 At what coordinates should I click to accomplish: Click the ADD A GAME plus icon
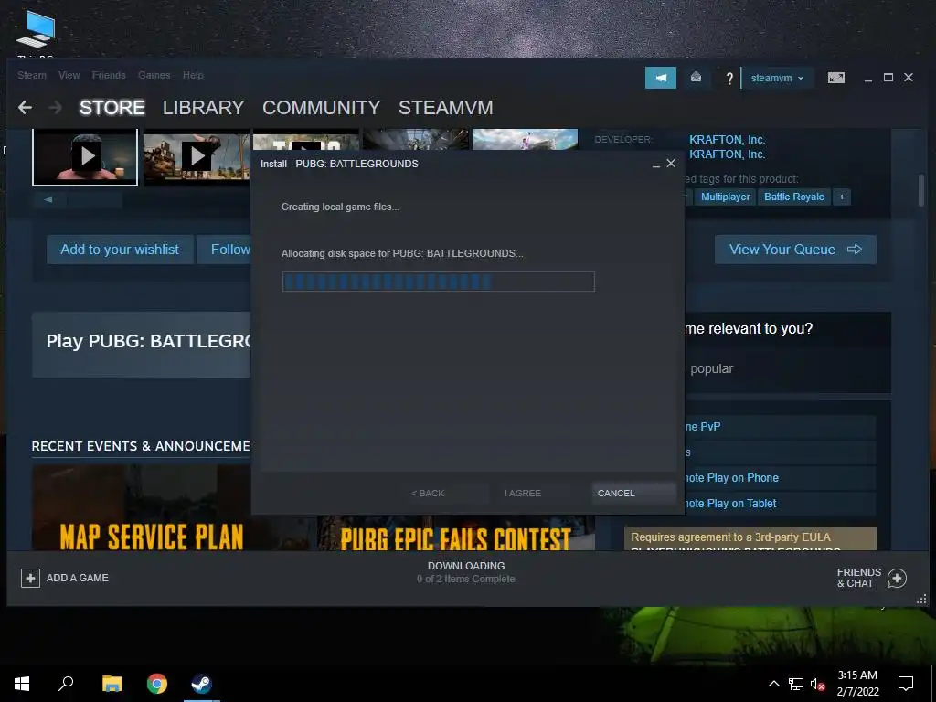[x=30, y=578]
